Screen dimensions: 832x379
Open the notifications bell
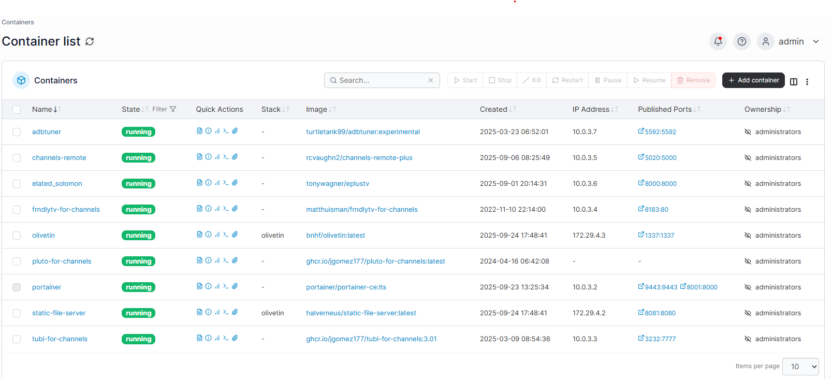718,41
